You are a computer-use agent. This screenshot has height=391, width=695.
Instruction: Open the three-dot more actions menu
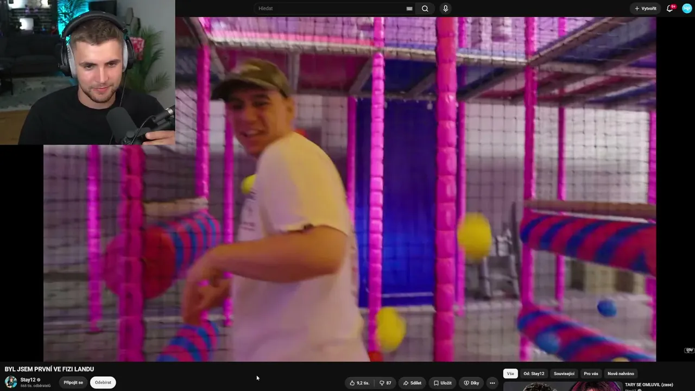click(x=492, y=383)
